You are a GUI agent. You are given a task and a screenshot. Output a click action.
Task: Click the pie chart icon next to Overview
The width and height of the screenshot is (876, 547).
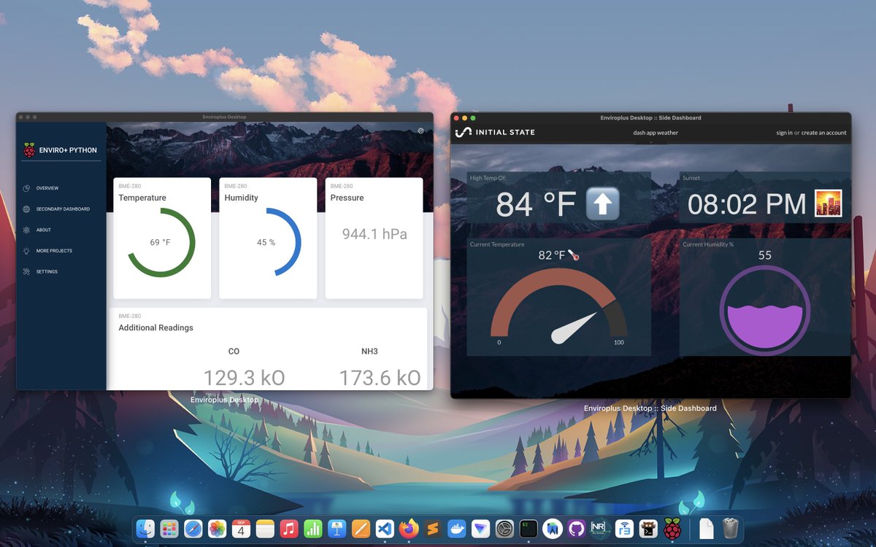point(26,188)
